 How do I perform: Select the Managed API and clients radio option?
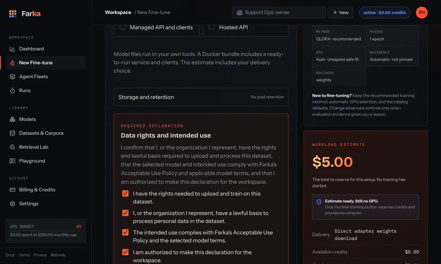pyautogui.click(x=123, y=27)
